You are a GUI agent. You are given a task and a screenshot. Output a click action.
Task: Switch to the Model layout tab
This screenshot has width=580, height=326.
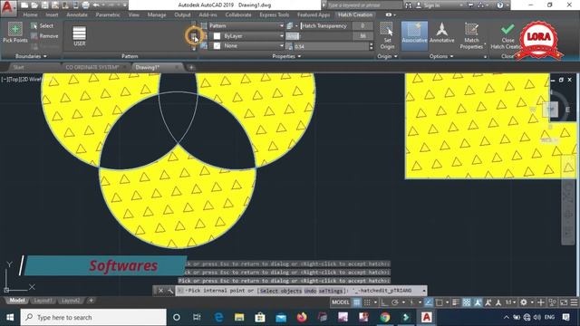pyautogui.click(x=17, y=301)
